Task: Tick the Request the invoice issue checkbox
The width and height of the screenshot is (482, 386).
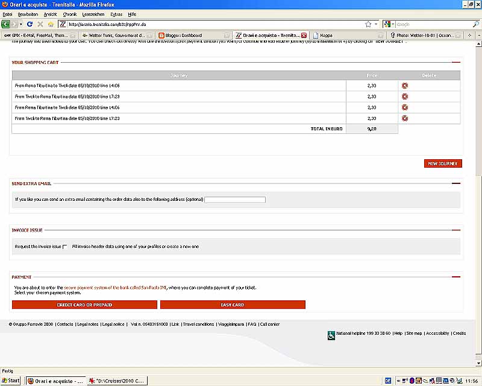Action: [65, 247]
